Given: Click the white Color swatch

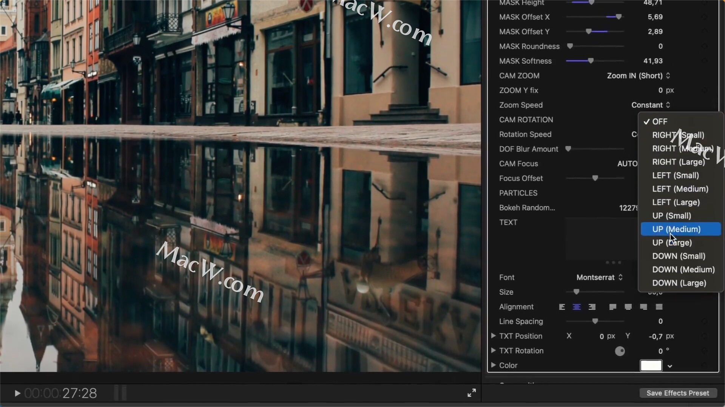Looking at the screenshot, I should point(651,365).
